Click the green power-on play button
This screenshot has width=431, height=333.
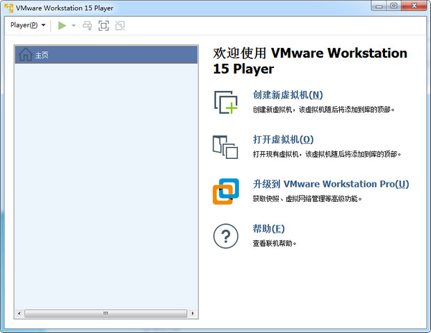62,26
